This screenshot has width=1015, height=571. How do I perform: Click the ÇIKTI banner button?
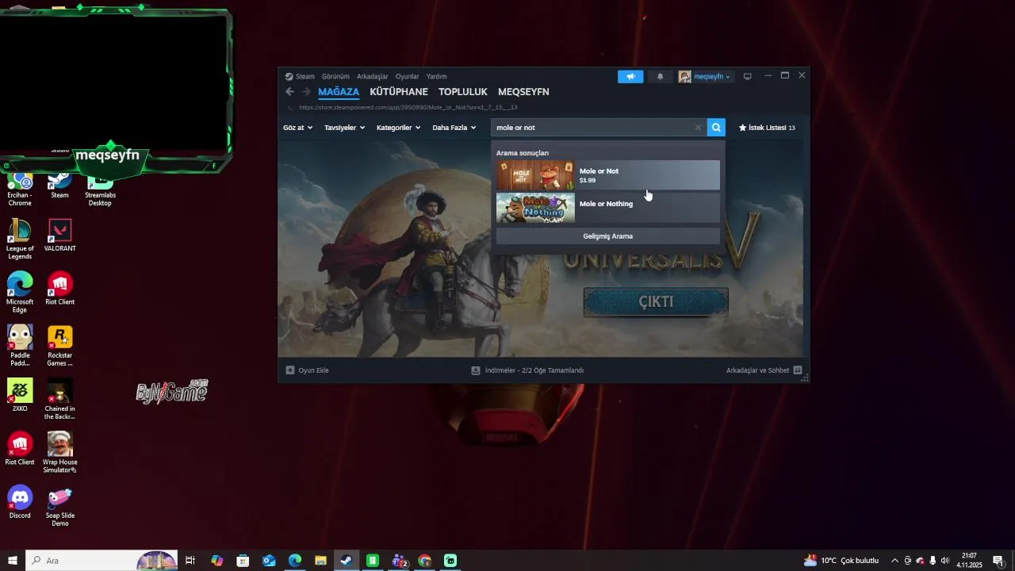656,302
